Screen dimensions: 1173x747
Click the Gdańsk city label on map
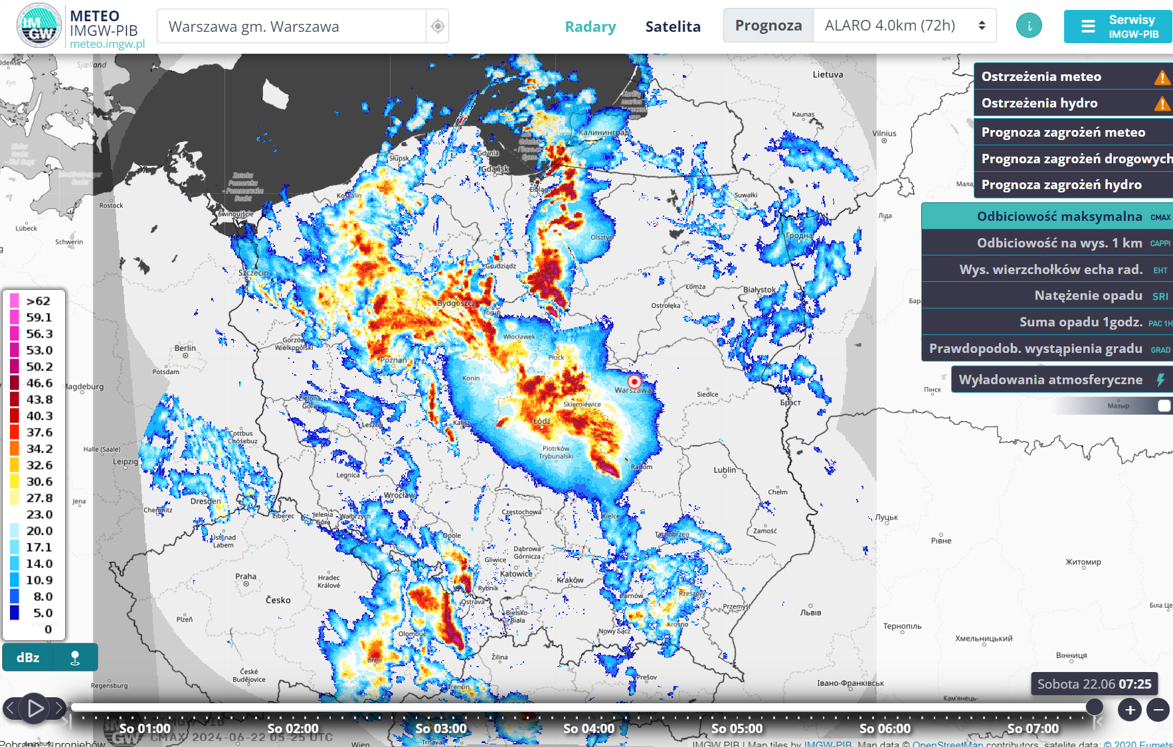(496, 169)
